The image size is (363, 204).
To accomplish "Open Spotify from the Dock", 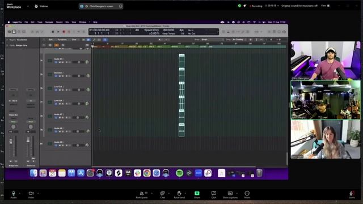I will [179, 173].
